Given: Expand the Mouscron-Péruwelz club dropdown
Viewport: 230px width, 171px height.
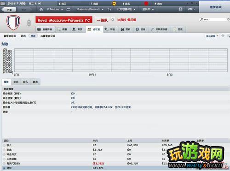Looking at the screenshot, I should click(90, 9).
